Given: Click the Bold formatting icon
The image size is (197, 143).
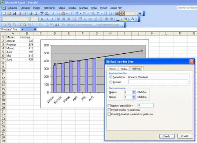Looking at the screenshot, I should click(x=42, y=19).
